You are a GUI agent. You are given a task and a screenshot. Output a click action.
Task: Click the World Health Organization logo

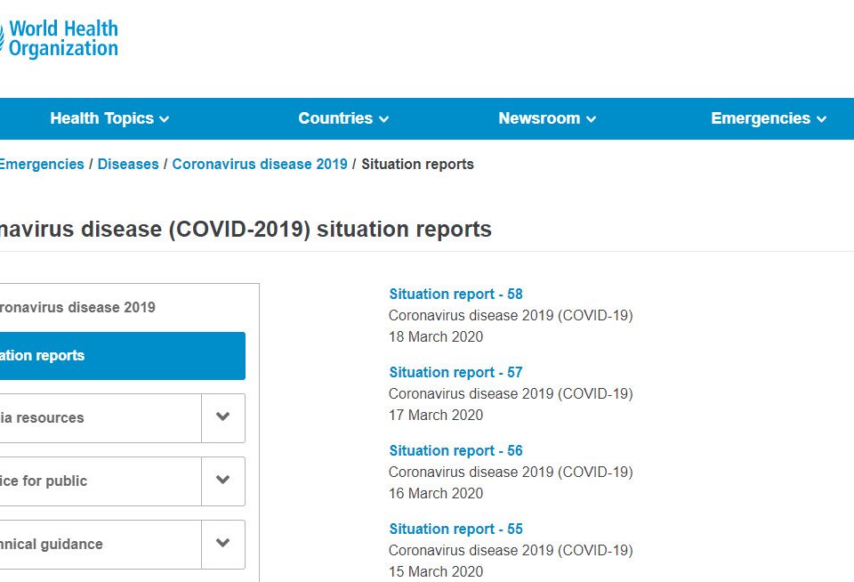click(59, 38)
